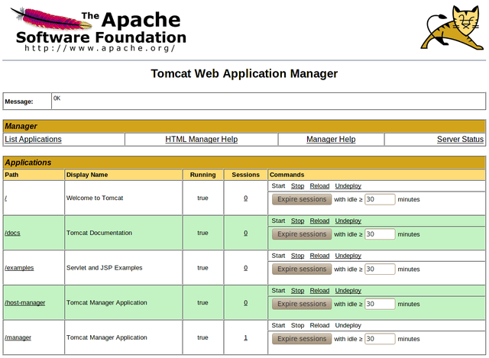Undeploy the /host-manager application
The height and width of the screenshot is (358, 489).
click(x=348, y=291)
